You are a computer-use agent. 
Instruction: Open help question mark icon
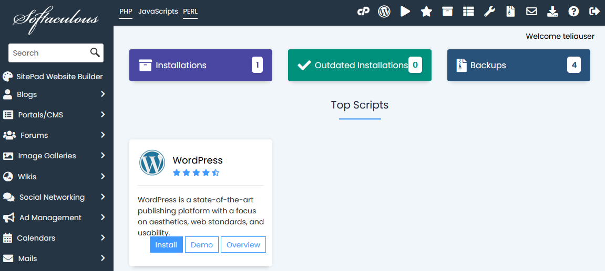[574, 12]
